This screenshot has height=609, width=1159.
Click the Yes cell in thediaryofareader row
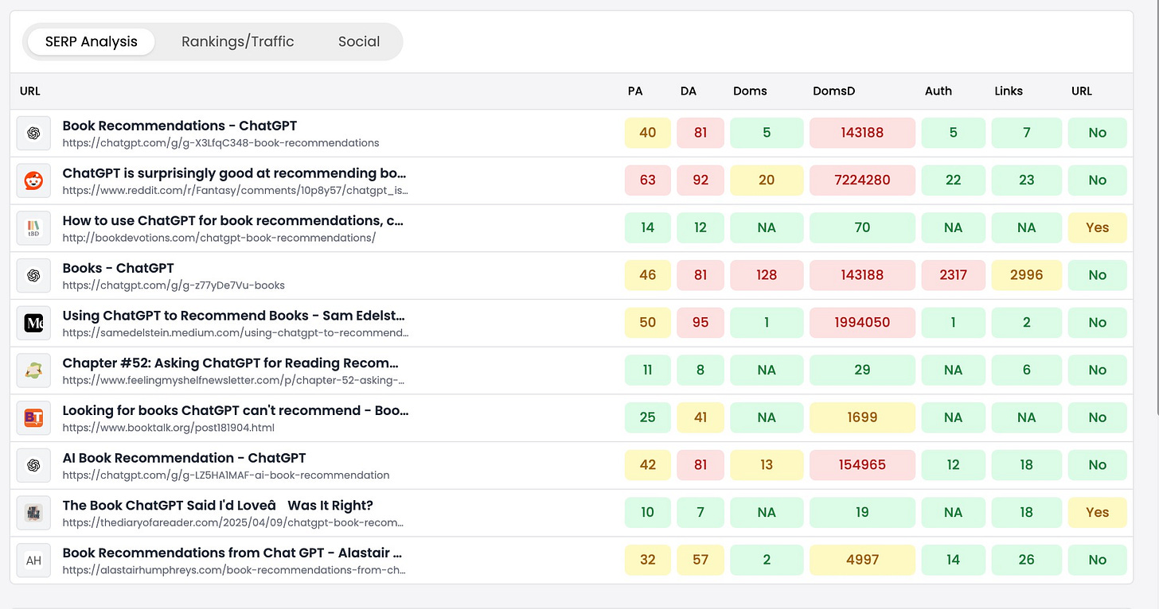click(1098, 513)
